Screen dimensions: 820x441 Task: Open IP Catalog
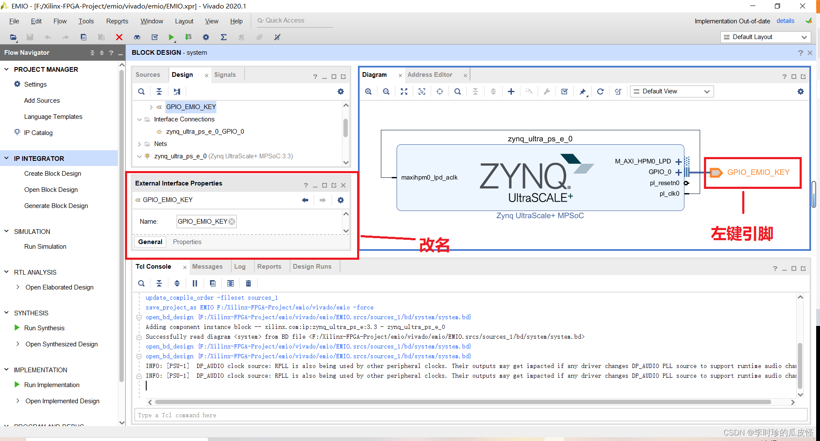pyautogui.click(x=38, y=133)
